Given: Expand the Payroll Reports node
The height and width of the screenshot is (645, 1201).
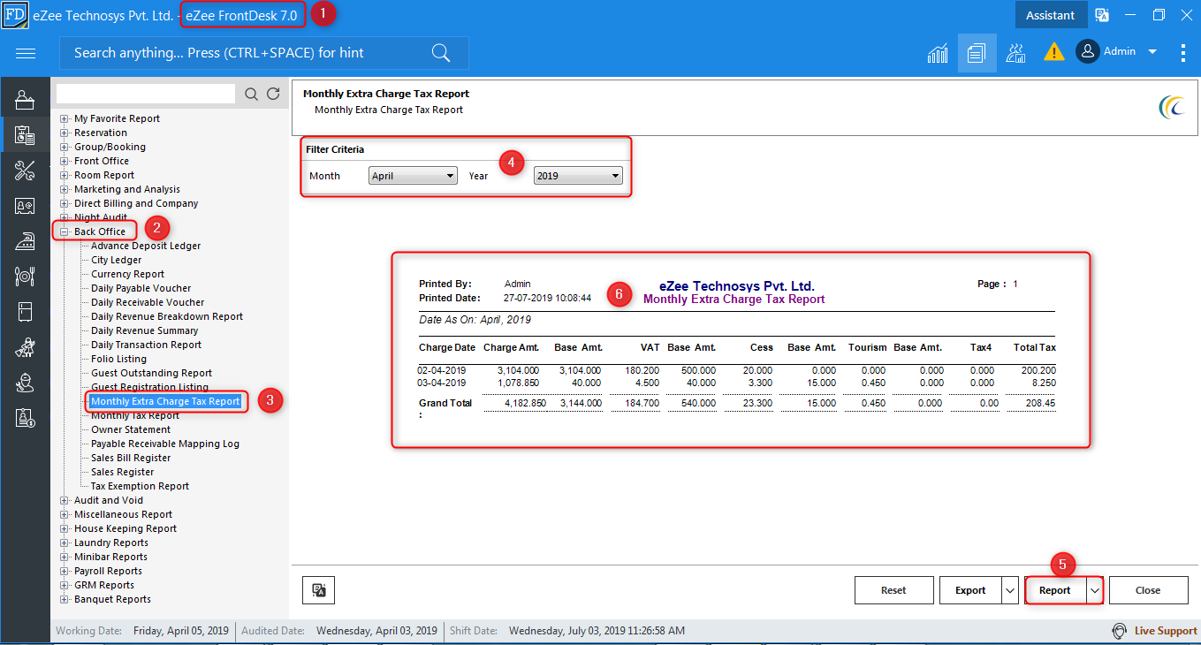Looking at the screenshot, I should 65,571.
